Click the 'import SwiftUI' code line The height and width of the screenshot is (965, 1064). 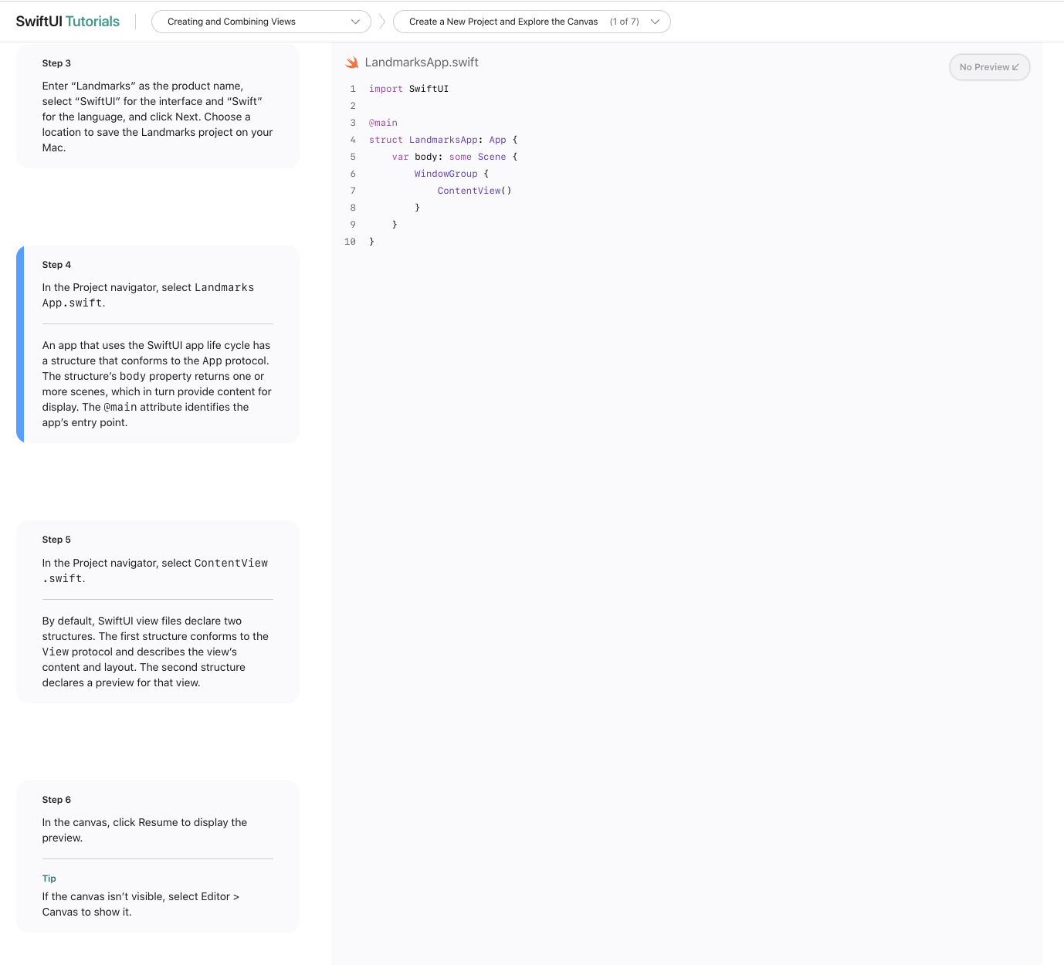click(x=408, y=89)
